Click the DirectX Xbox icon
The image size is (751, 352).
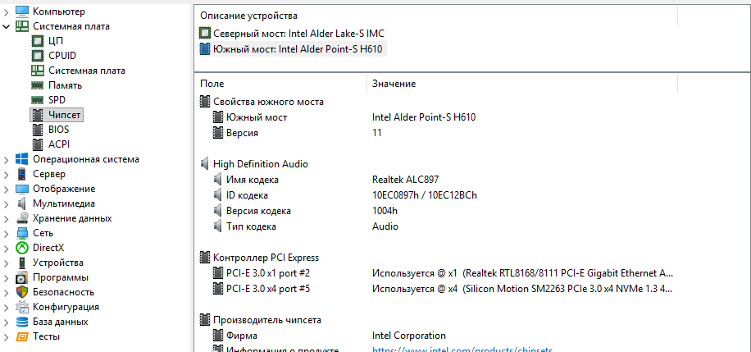pyautogui.click(x=22, y=248)
